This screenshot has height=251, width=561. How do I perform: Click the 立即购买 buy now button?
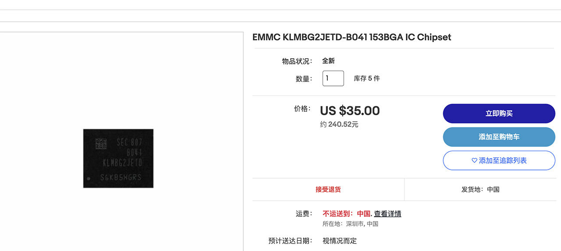499,113
